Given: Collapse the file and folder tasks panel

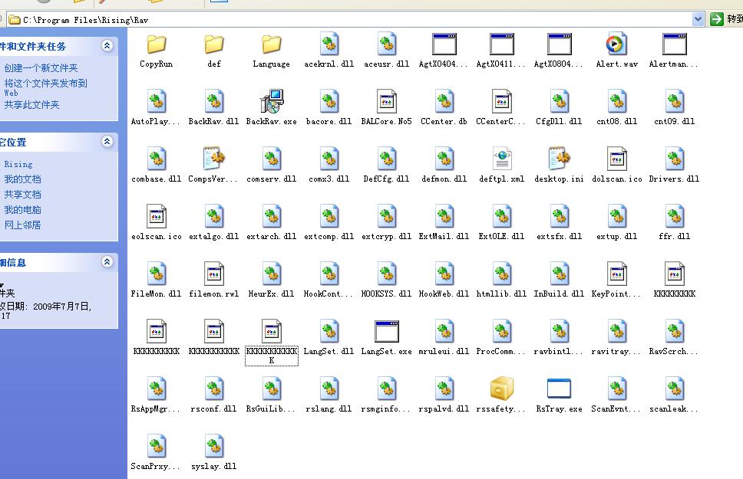Looking at the screenshot, I should [x=107, y=45].
